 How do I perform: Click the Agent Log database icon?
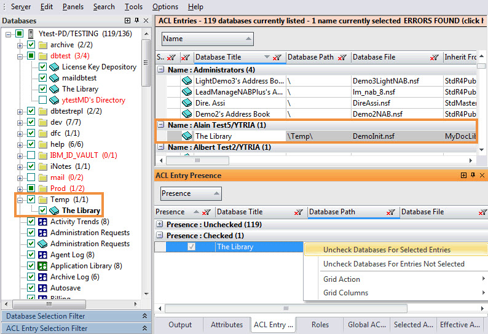(43, 255)
